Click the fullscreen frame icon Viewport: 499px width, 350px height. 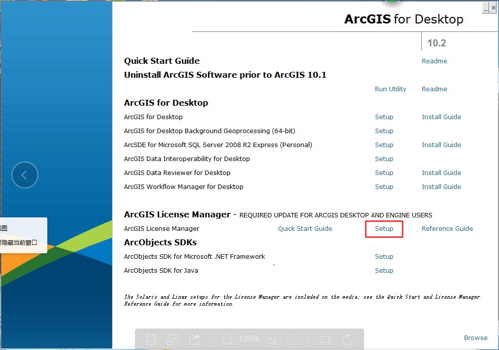click(325, 340)
